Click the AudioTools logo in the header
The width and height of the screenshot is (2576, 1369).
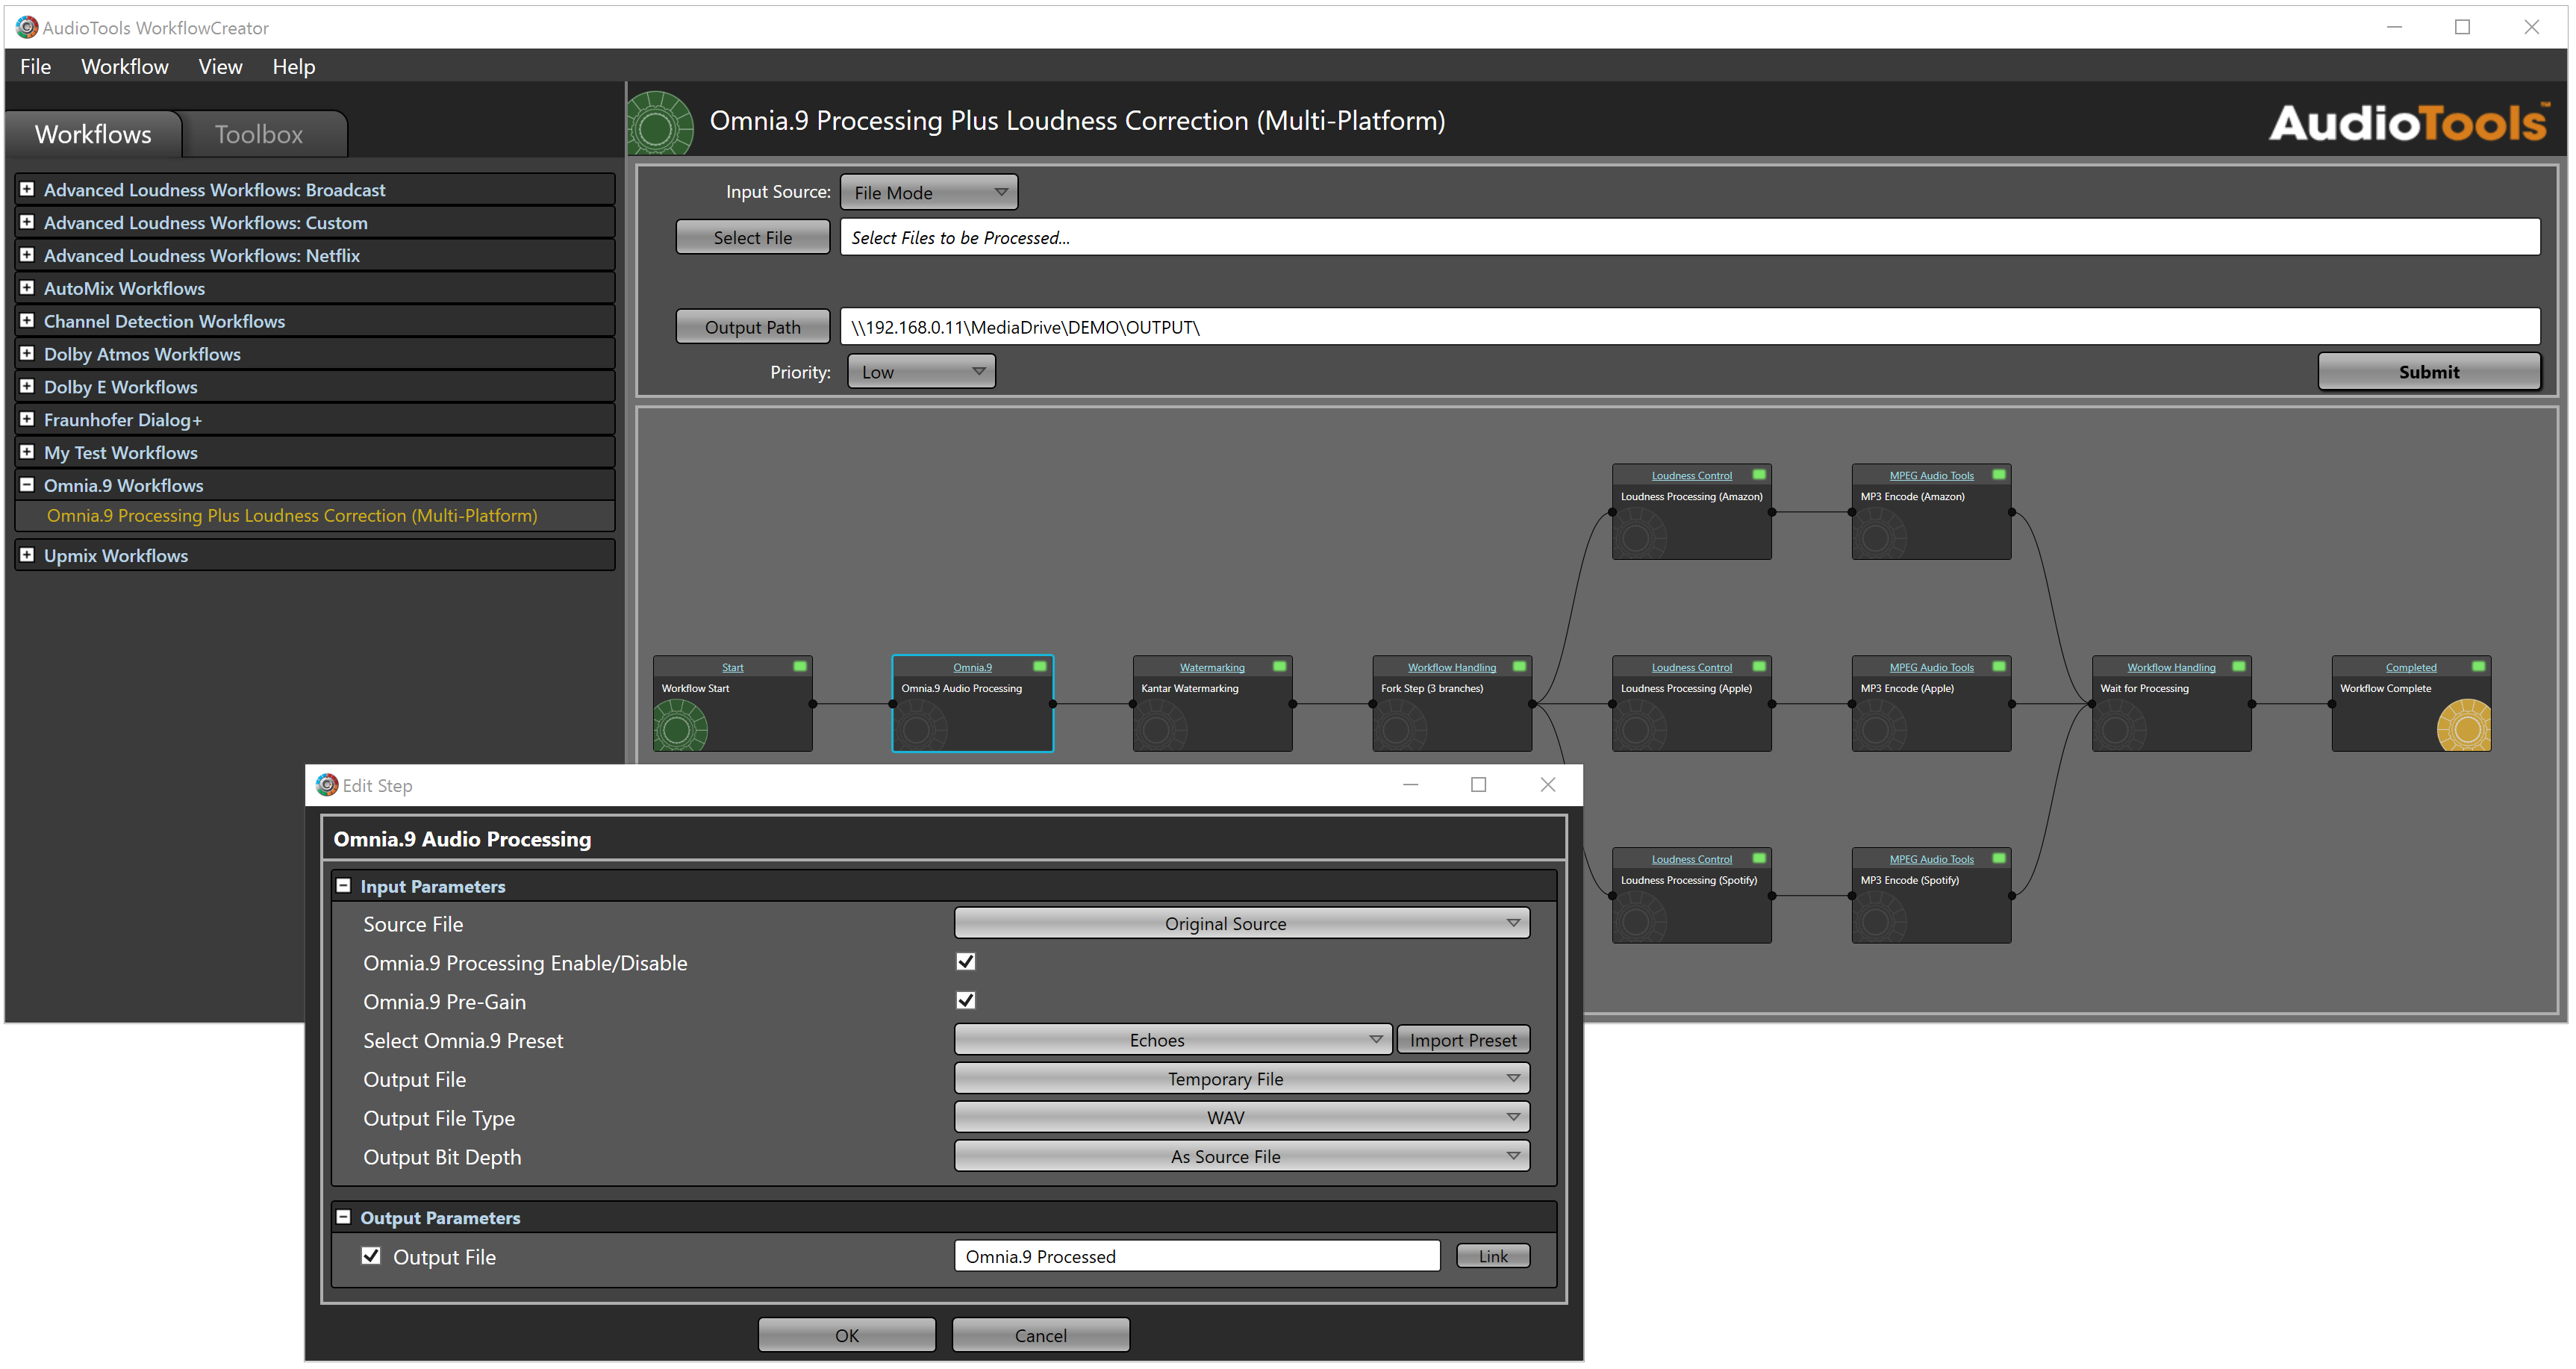pos(2408,123)
